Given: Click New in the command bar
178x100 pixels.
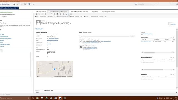Looking at the screenshot, I should point(37,17).
